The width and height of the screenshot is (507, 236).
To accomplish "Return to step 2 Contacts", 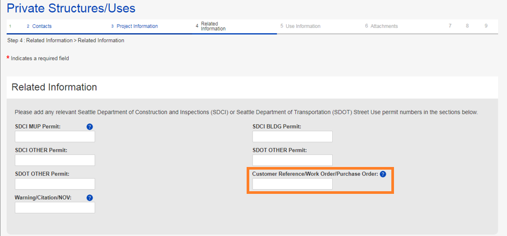I will (41, 26).
